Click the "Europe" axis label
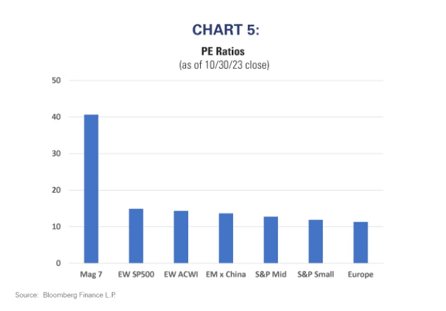 click(x=360, y=274)
